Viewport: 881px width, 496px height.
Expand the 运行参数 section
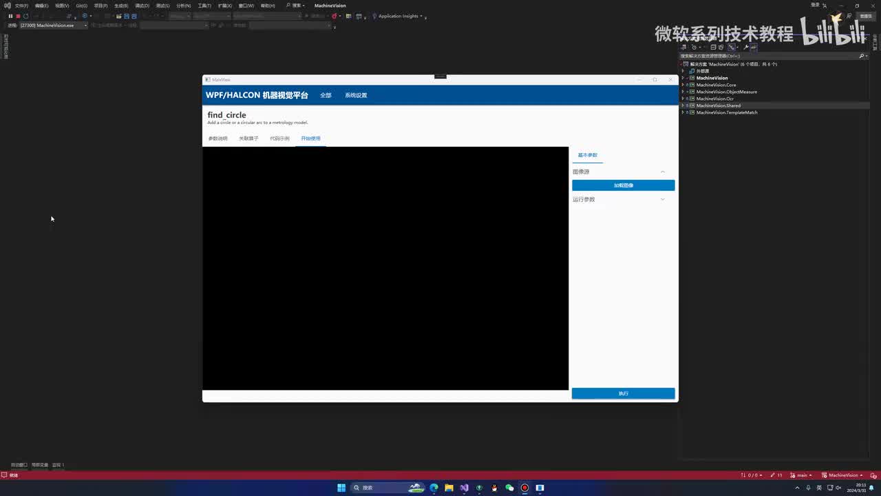pos(663,199)
